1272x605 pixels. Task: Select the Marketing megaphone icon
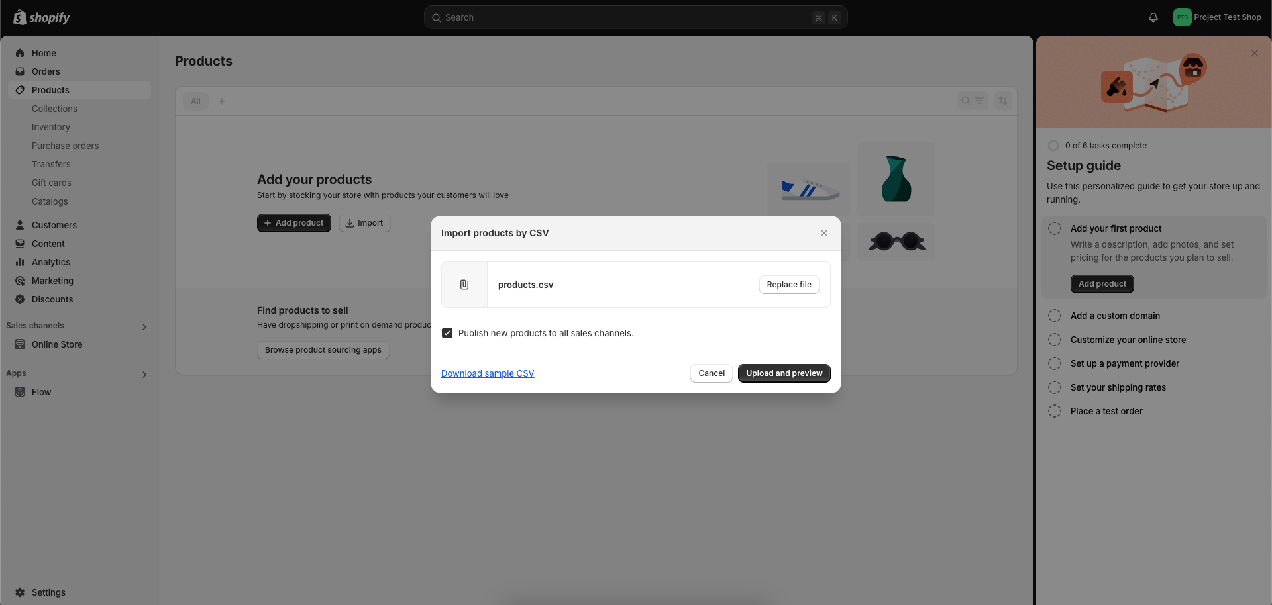coord(21,281)
